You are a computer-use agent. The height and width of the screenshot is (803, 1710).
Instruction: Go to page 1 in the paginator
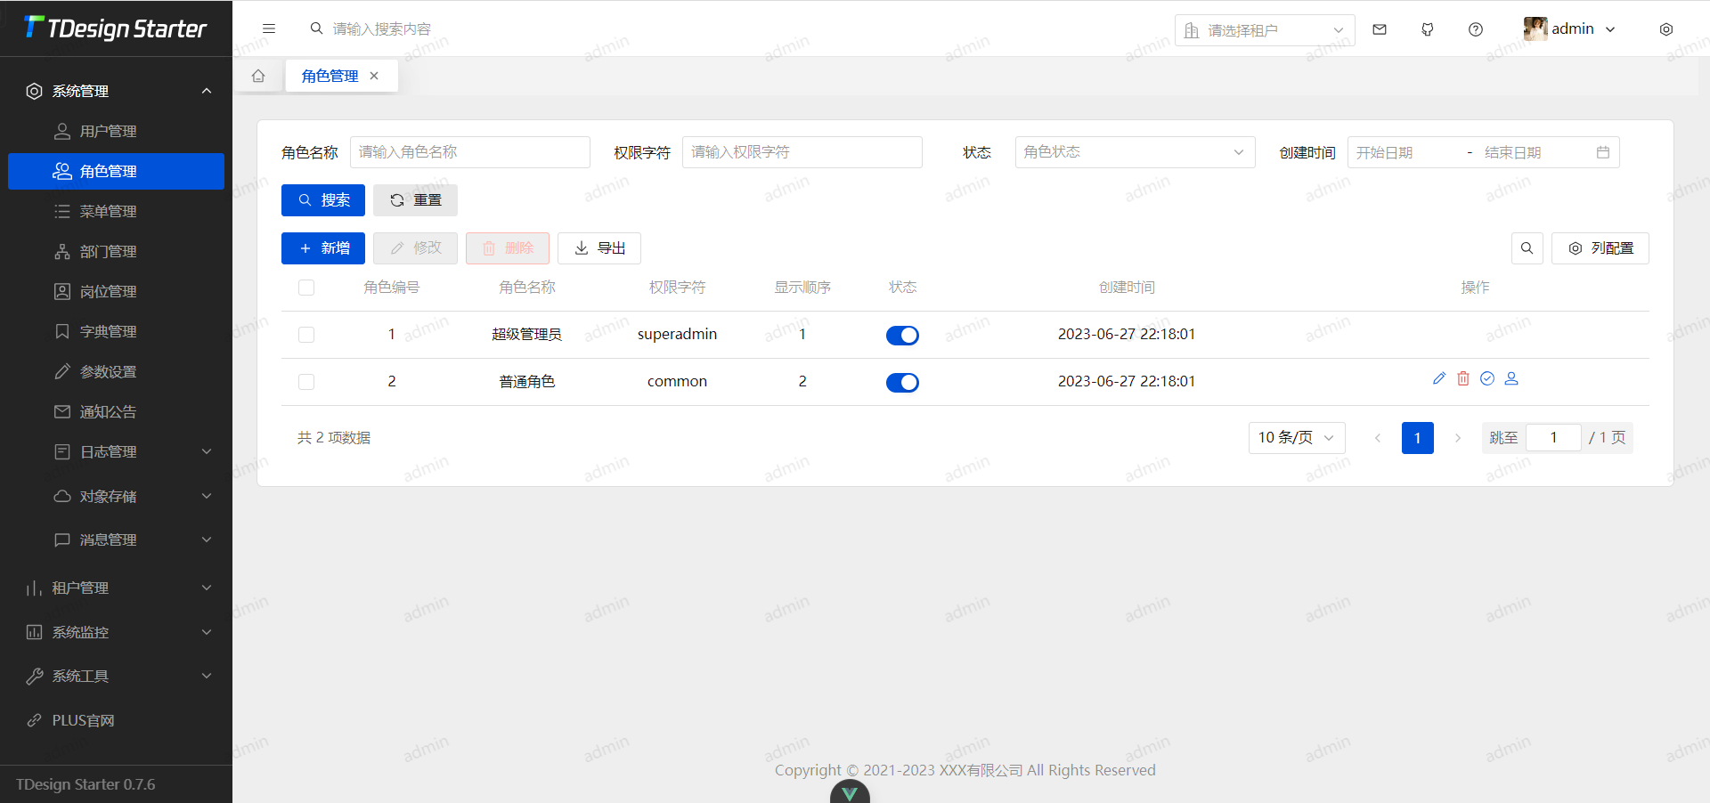[1418, 437]
